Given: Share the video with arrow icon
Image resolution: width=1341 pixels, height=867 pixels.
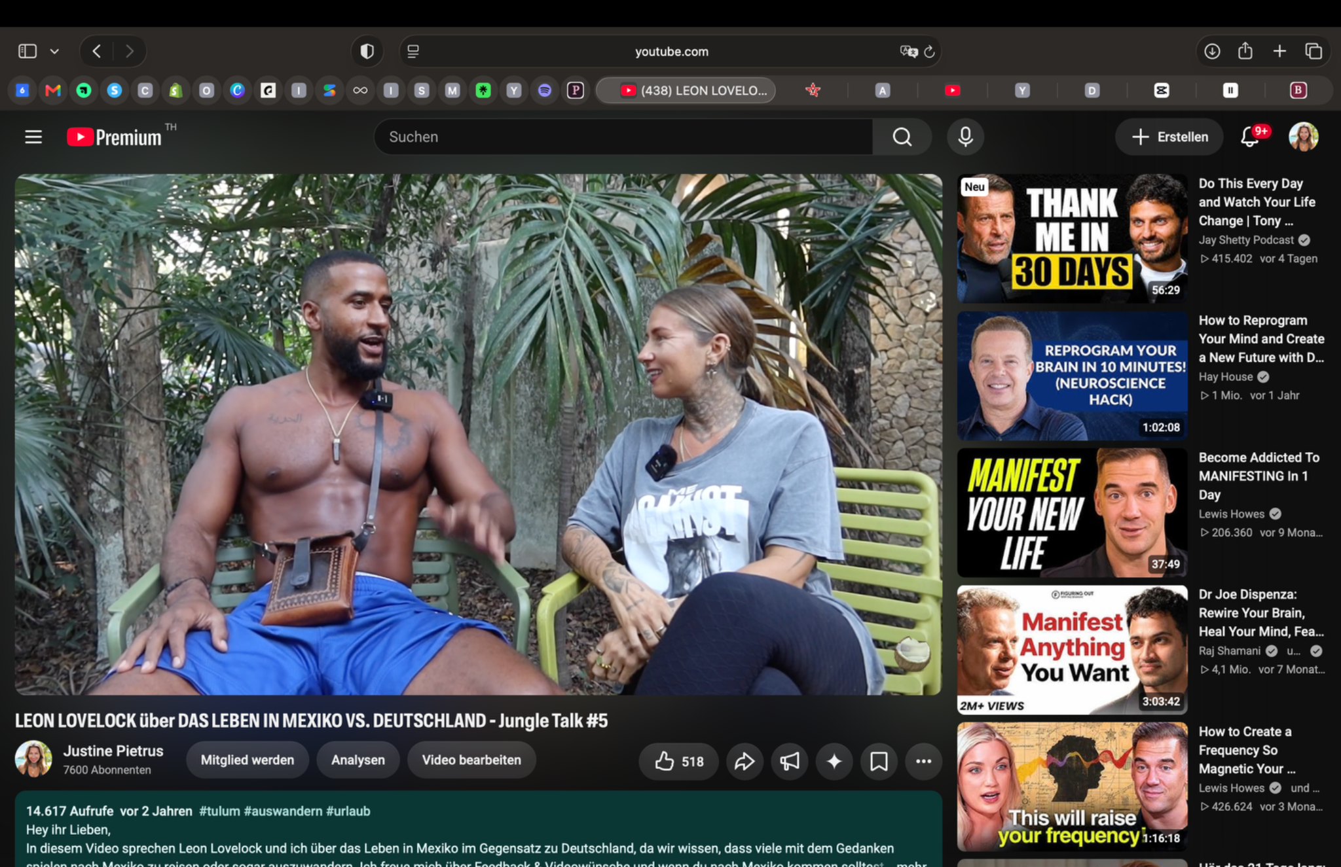Looking at the screenshot, I should pos(744,761).
